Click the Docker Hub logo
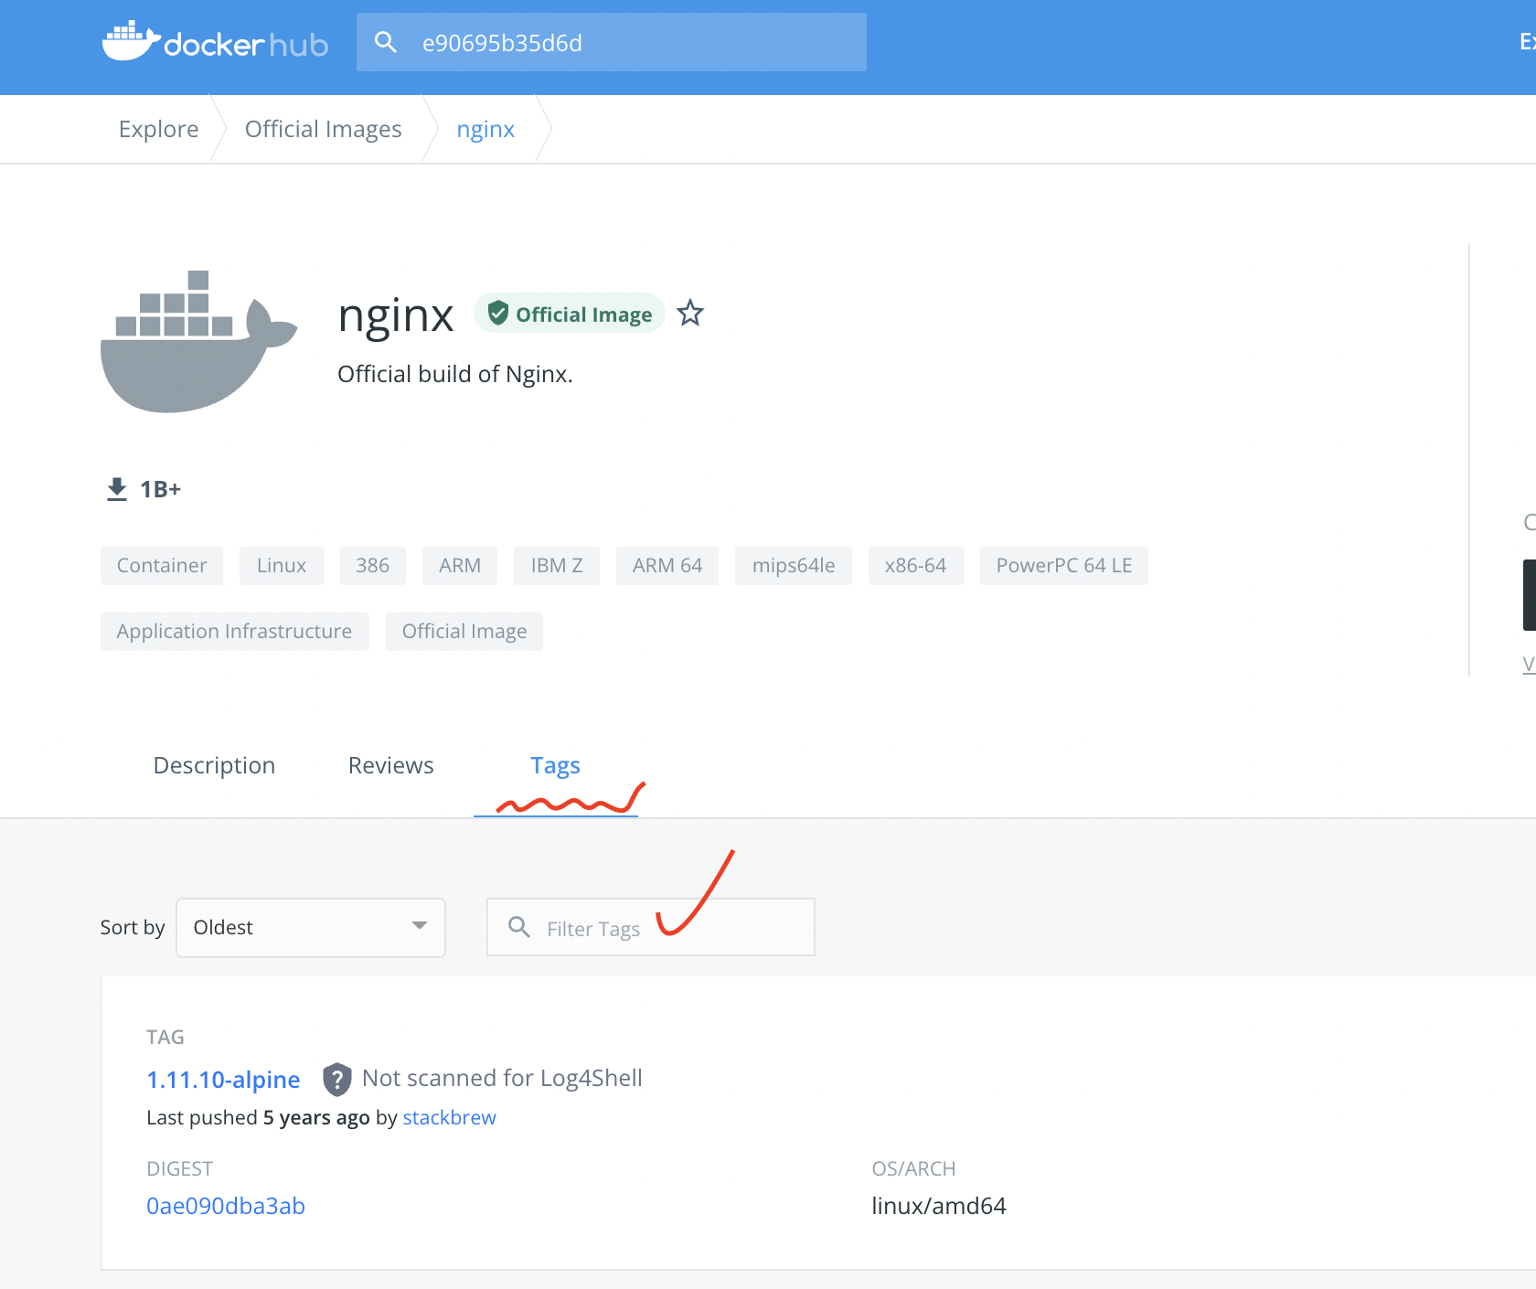This screenshot has width=1536, height=1289. (x=215, y=41)
